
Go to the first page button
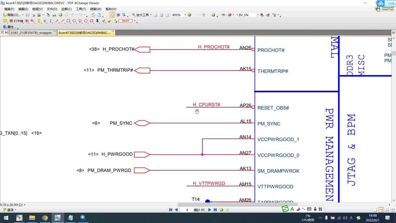(170, 210)
